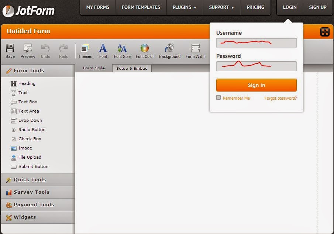Open Form Templates page
Screen dimensions: 334x234
click(141, 7)
